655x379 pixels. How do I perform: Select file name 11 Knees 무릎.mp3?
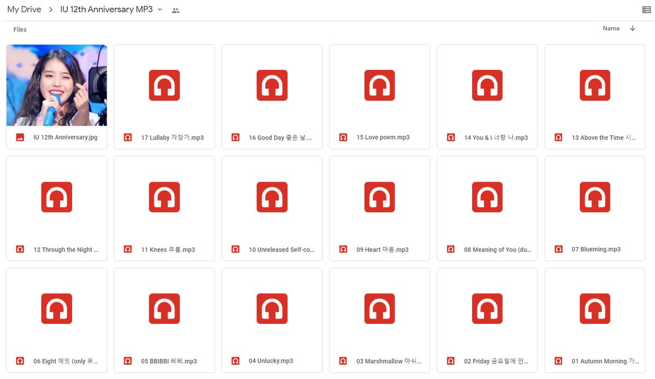(x=168, y=249)
